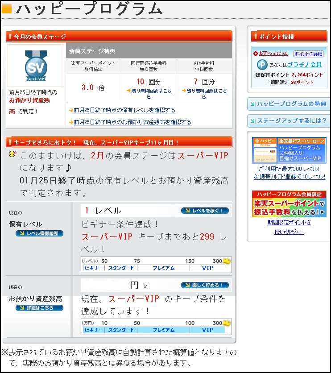Open ステージアップするには？ section
This screenshot has height=373, width=331.
(x=289, y=121)
